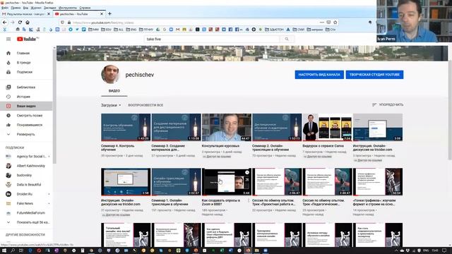Open Понравившиеся in the sidebar
The image size is (452, 254).
(26, 125)
